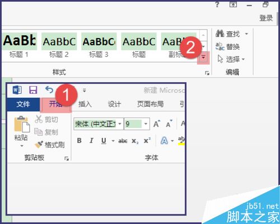Undo the last action
The height and width of the screenshot is (224, 280).
click(x=49, y=90)
